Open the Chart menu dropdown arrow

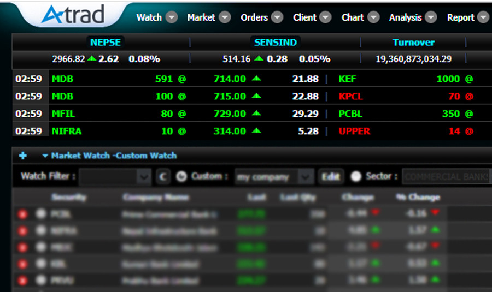(x=373, y=17)
